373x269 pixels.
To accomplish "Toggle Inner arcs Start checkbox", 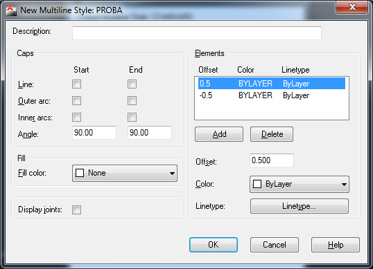I will (76, 117).
